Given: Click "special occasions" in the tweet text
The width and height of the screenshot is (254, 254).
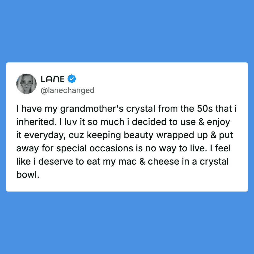Looking at the screenshot, I should (x=93, y=149).
